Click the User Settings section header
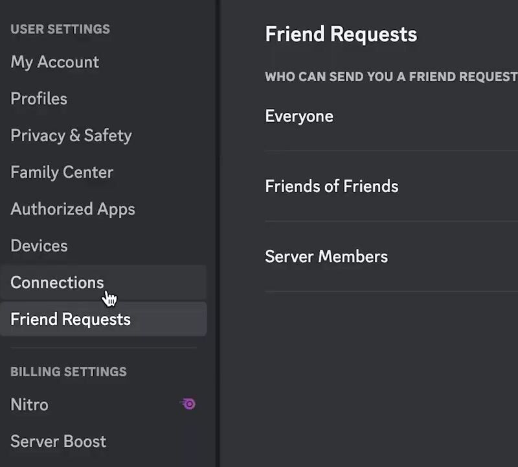 click(x=60, y=29)
